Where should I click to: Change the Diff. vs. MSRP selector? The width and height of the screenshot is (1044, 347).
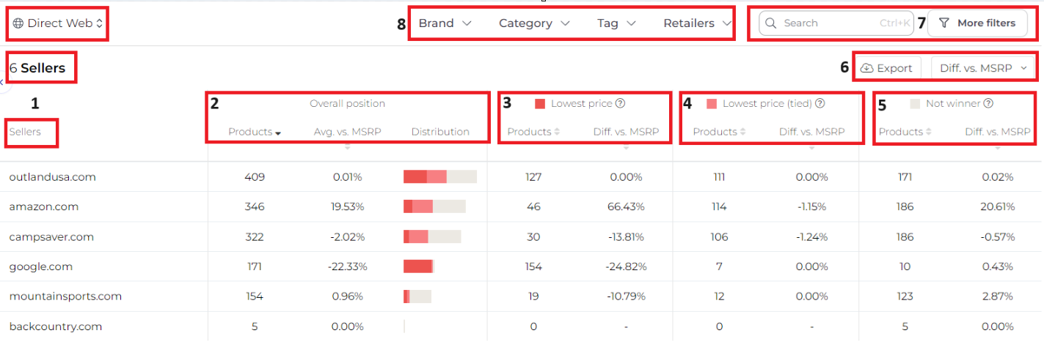click(983, 68)
